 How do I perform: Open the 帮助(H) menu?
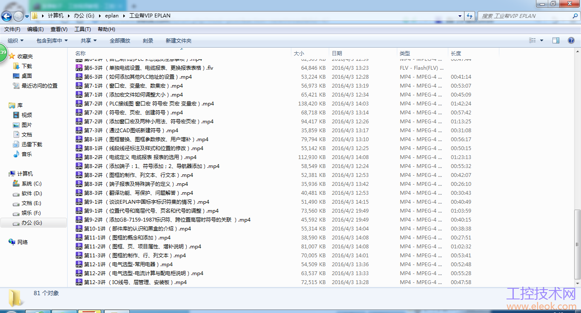(x=106, y=29)
